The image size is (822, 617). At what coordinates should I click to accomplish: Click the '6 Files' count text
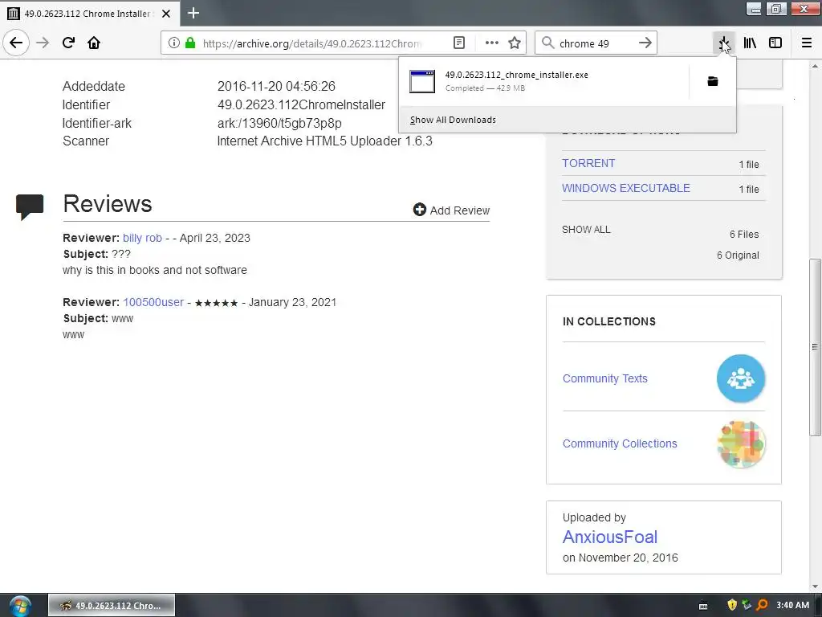click(x=744, y=234)
